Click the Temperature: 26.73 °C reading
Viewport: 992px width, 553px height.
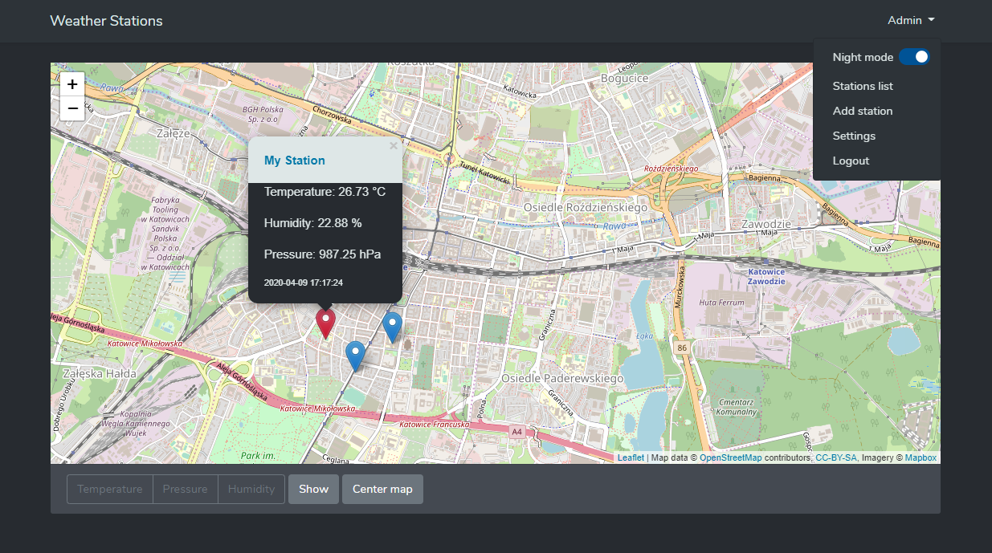point(325,192)
